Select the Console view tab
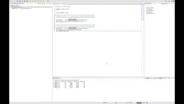The width and height of the screenshot is (184, 104). [x=57, y=78]
